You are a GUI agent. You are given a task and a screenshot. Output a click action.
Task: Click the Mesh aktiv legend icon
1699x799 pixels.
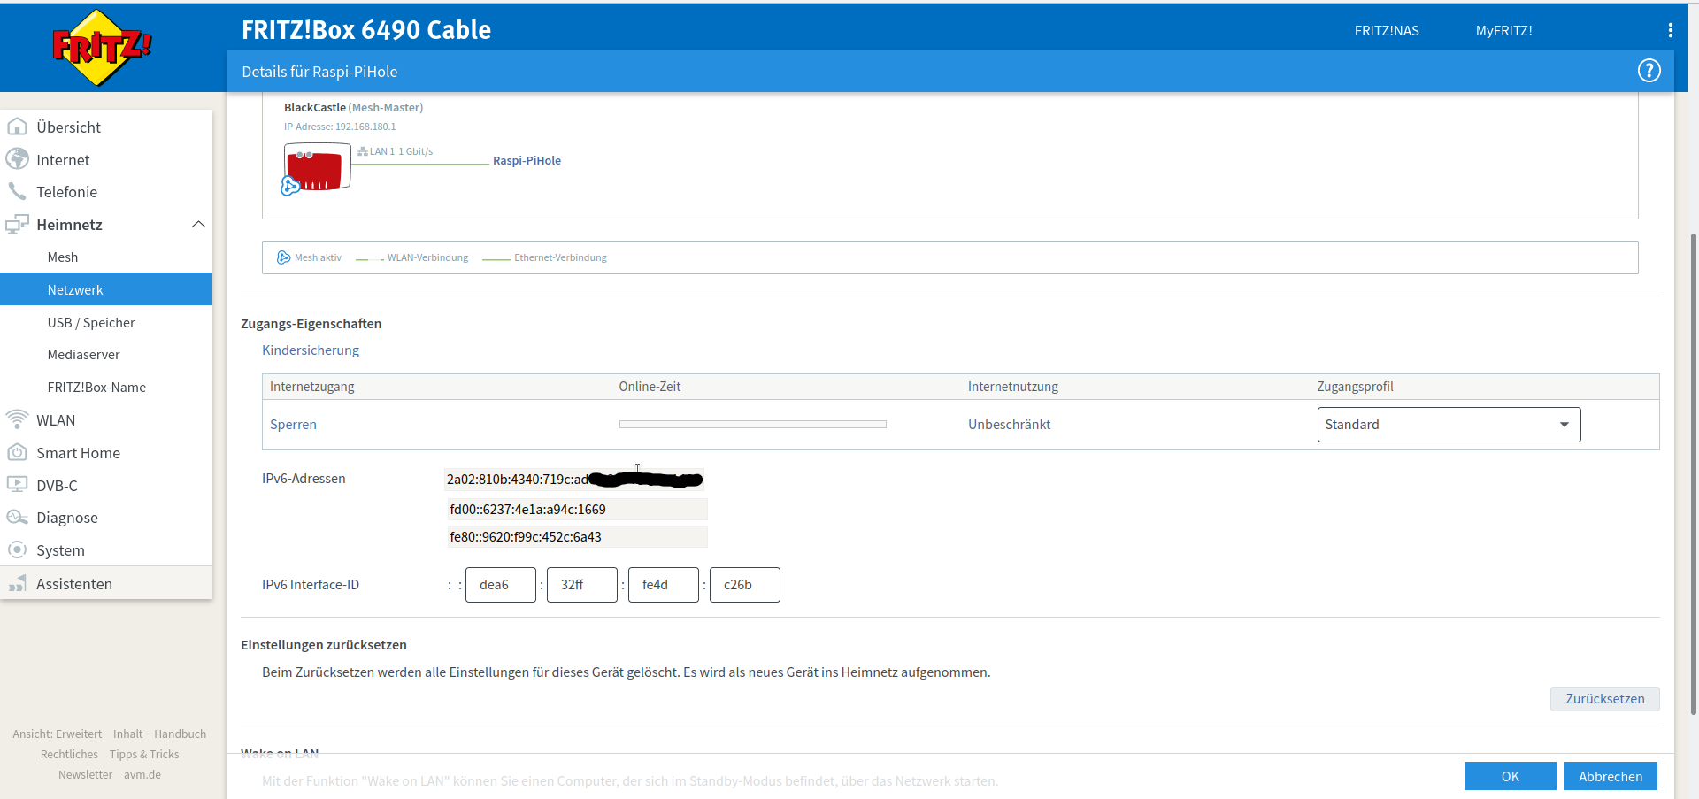coord(283,257)
